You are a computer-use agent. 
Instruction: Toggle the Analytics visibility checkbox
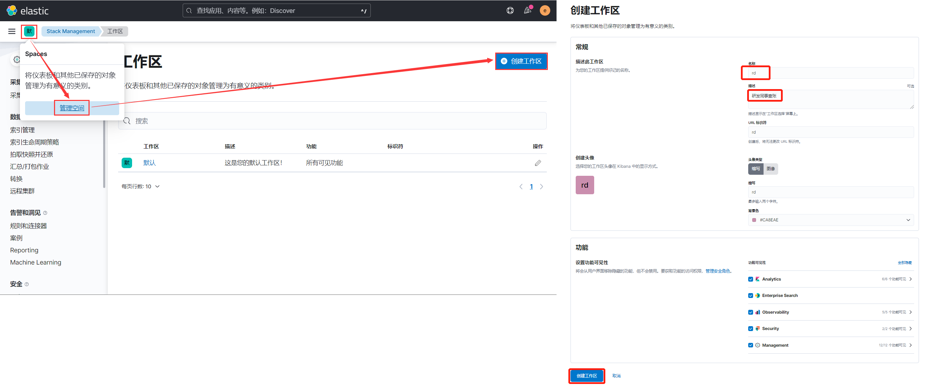pyautogui.click(x=750, y=279)
